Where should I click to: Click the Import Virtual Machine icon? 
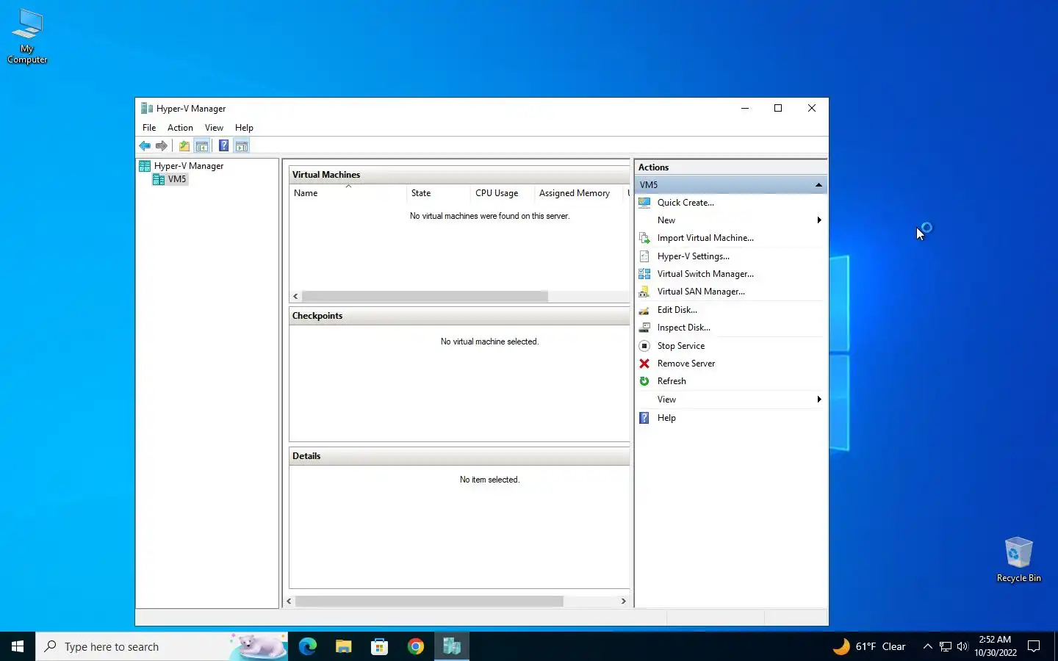(644, 238)
